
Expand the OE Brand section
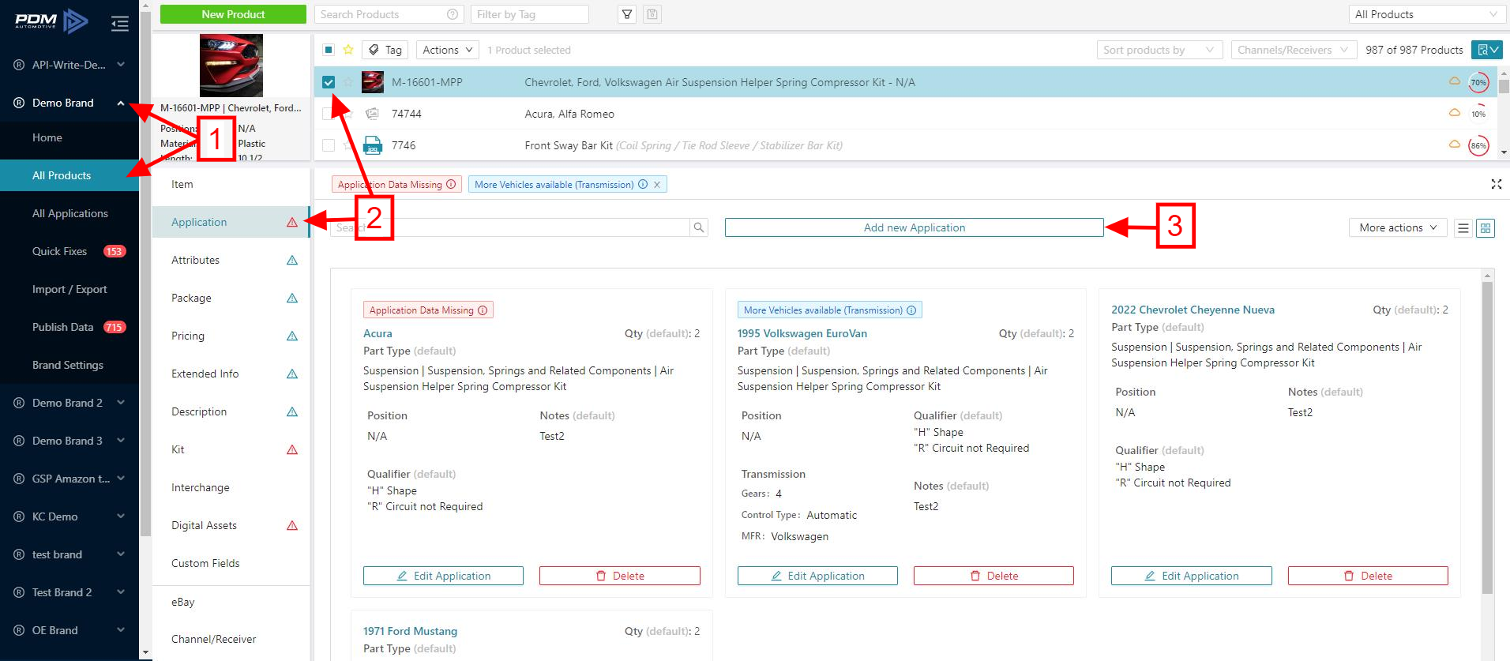pyautogui.click(x=121, y=630)
